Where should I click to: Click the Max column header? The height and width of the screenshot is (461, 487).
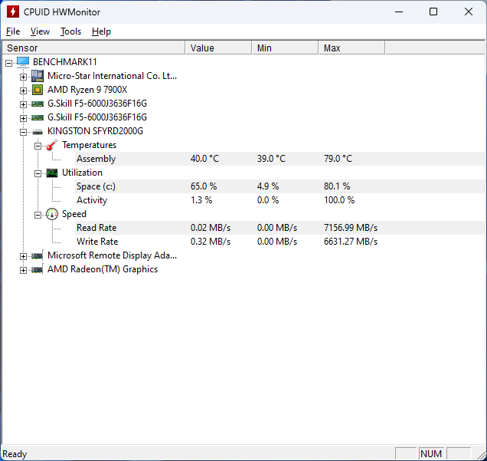click(x=351, y=48)
